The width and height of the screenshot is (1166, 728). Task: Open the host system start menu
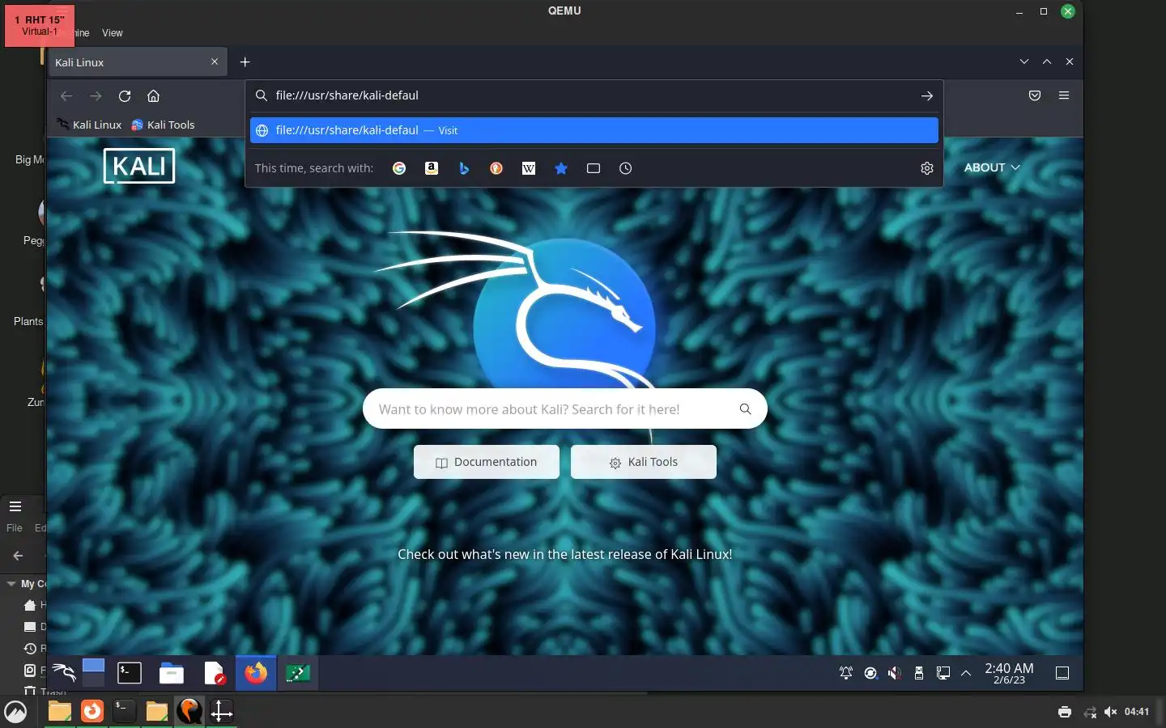pyautogui.click(x=15, y=712)
